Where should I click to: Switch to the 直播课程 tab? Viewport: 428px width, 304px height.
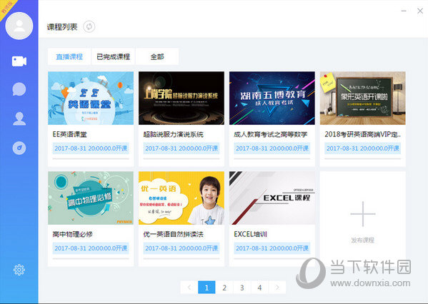(69, 56)
